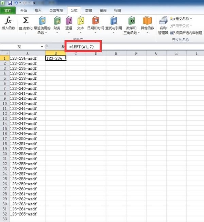Select cell with 123-250-asdf

pos(28,138)
